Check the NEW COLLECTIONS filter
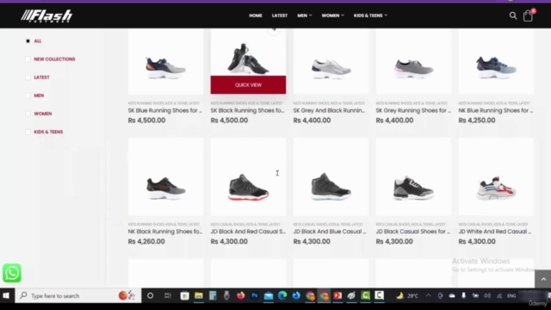 click(x=28, y=59)
